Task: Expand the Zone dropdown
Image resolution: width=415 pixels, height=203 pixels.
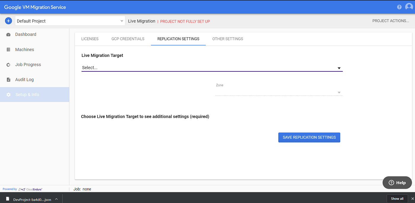Action: (339, 92)
